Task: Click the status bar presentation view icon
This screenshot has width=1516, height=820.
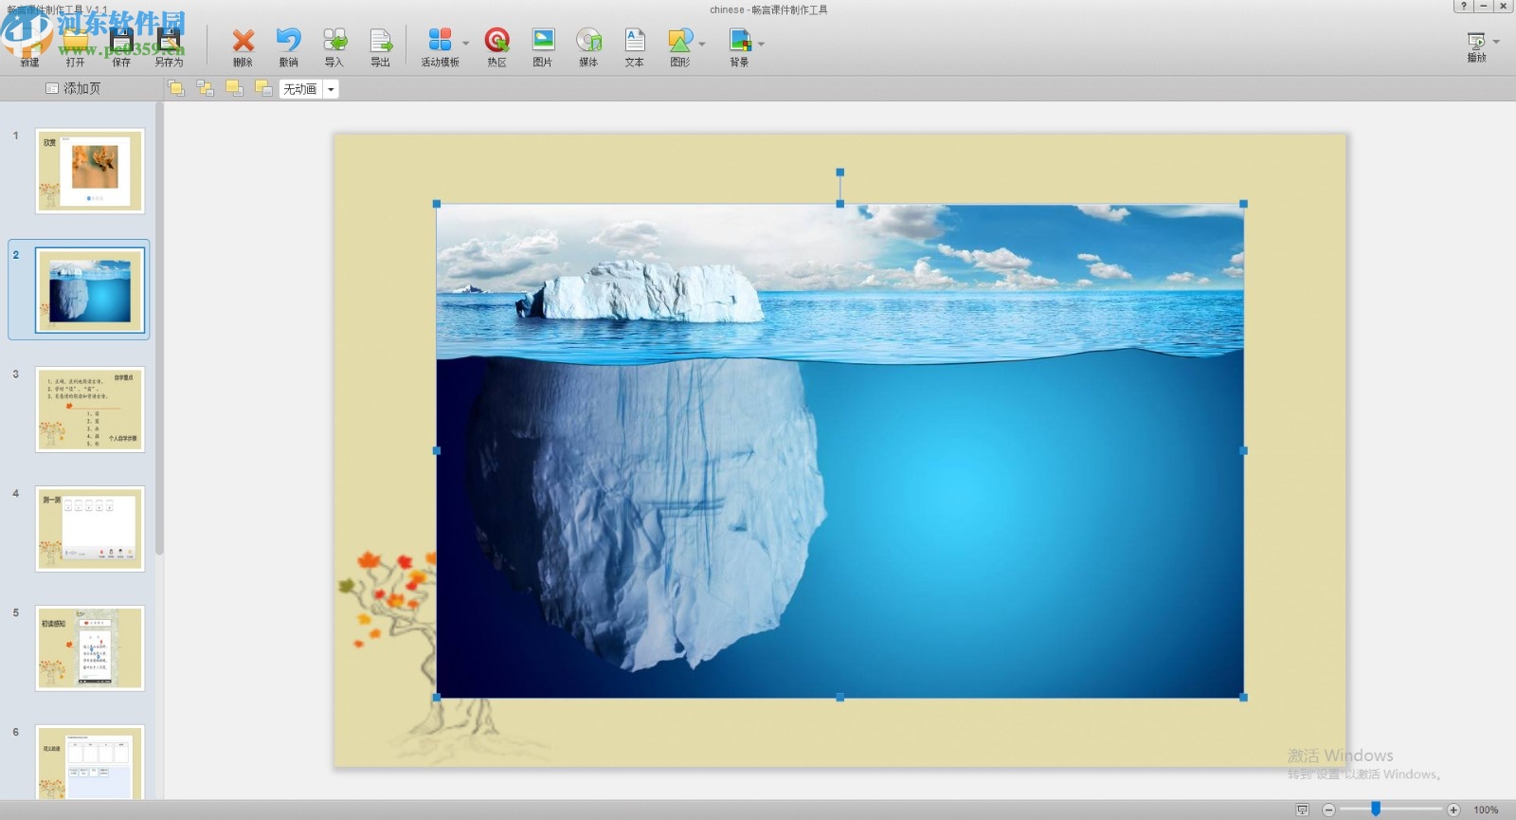Action: pyautogui.click(x=1302, y=810)
